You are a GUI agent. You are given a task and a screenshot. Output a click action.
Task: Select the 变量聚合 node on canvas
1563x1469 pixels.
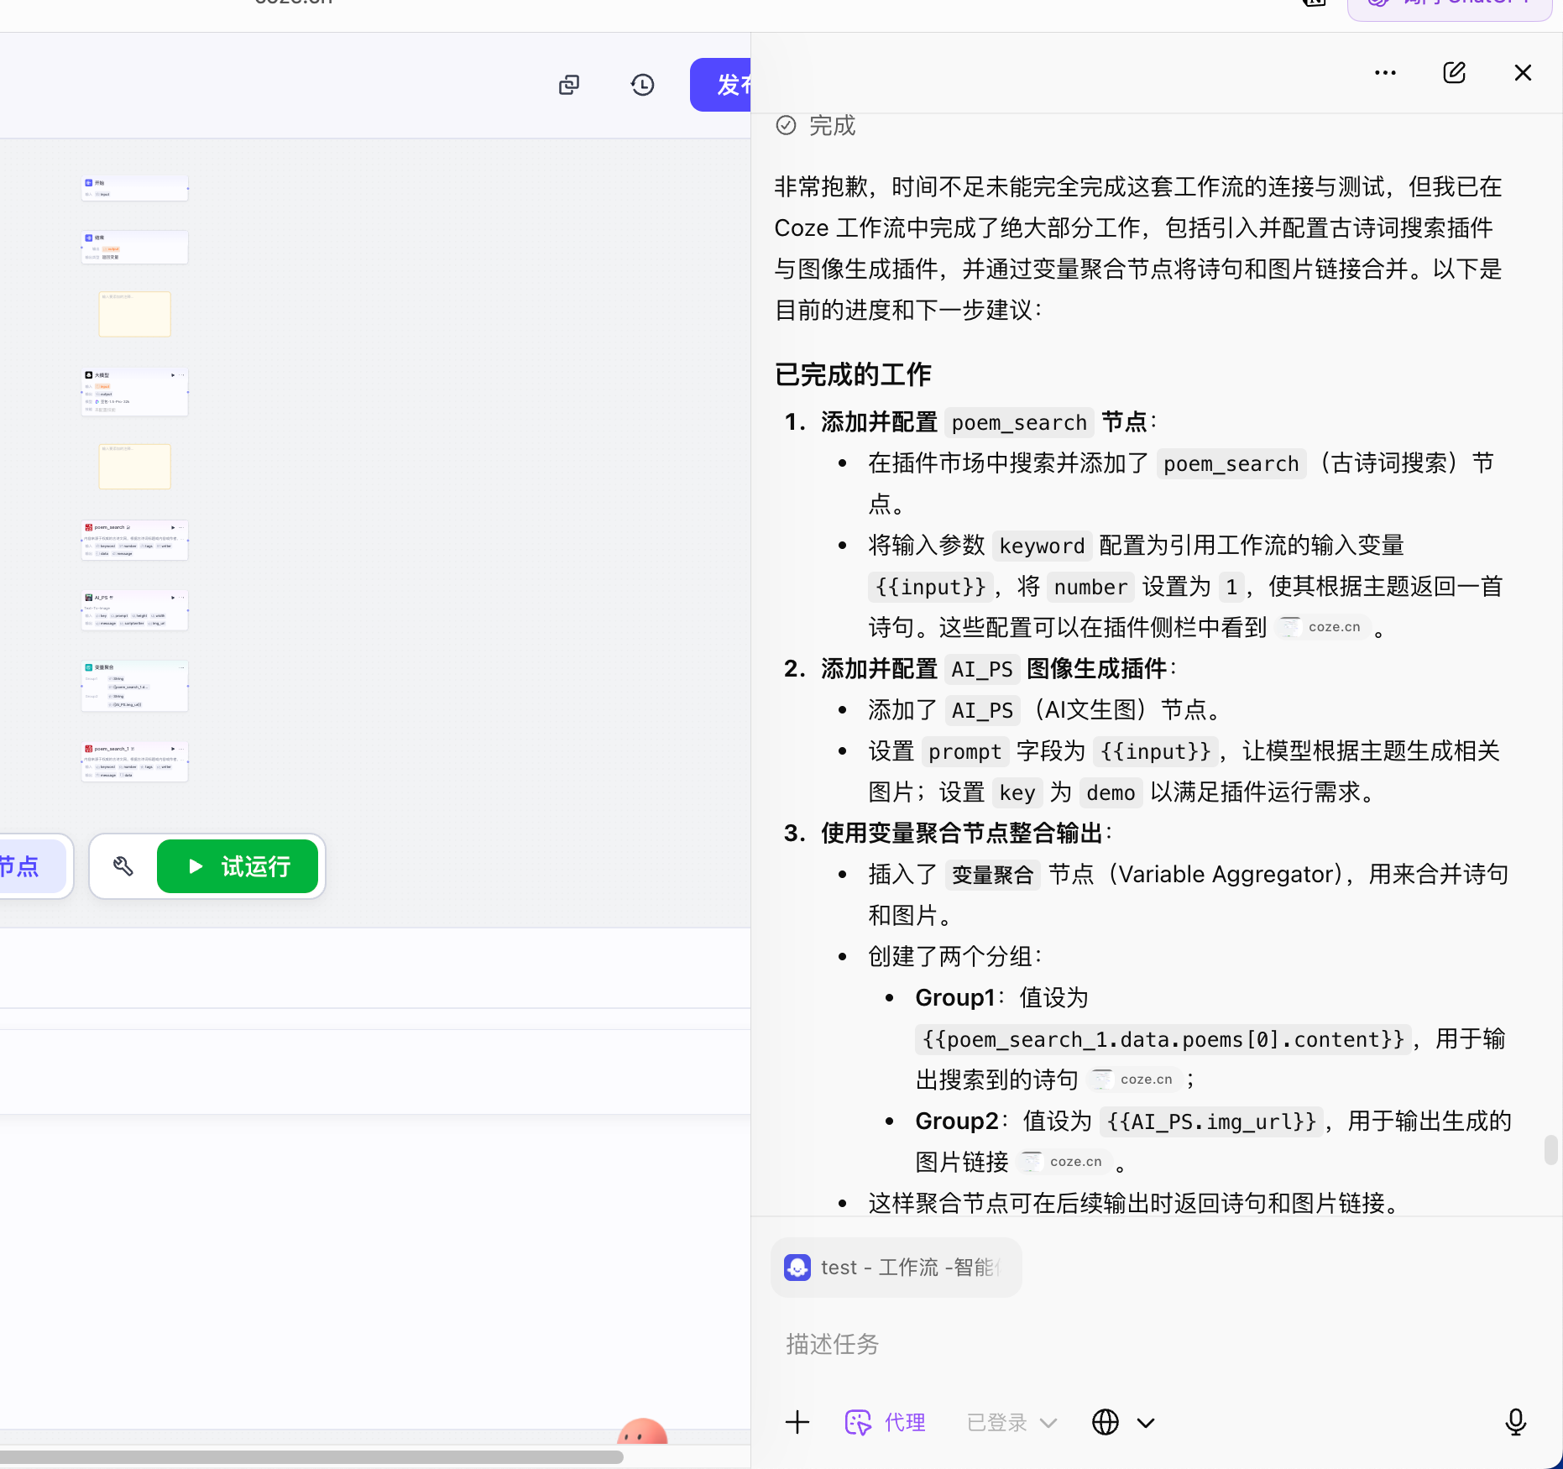(x=135, y=686)
